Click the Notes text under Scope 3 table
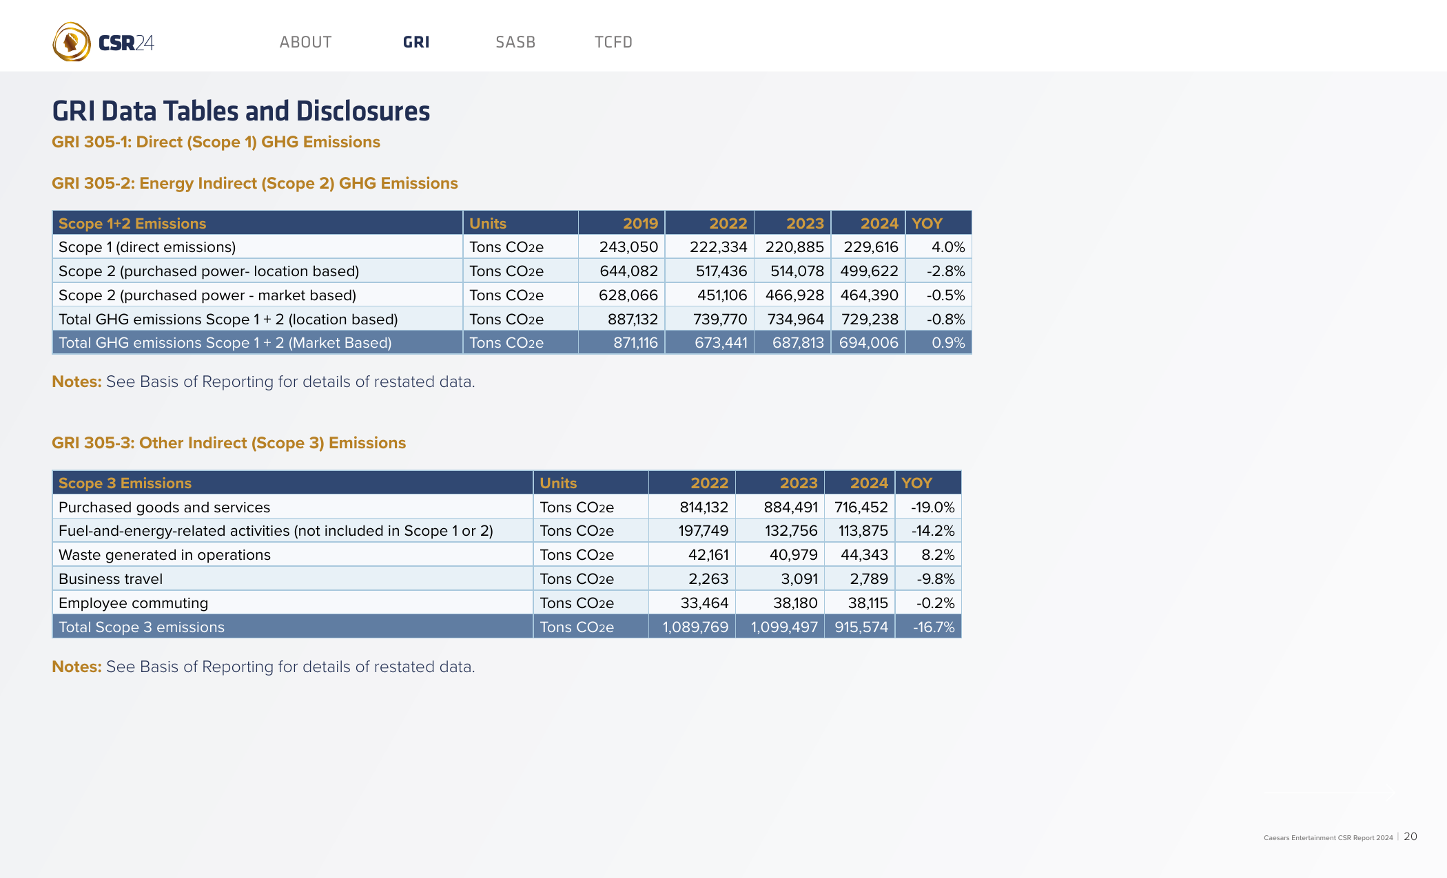The width and height of the screenshot is (1447, 878). tap(263, 667)
